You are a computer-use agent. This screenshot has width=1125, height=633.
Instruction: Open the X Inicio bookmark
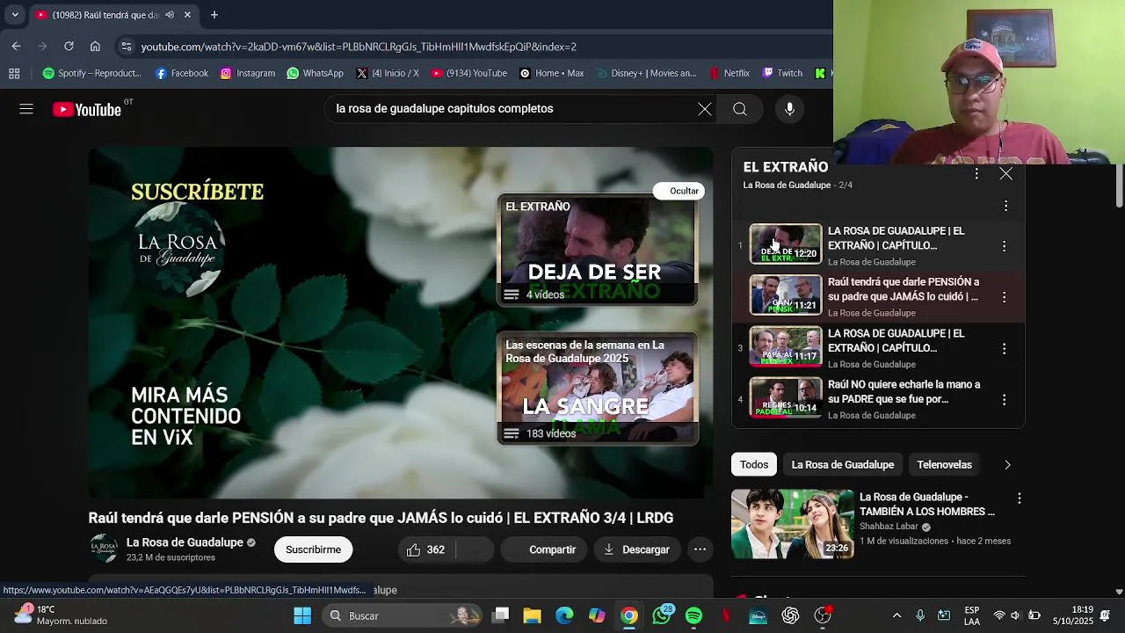coord(388,74)
